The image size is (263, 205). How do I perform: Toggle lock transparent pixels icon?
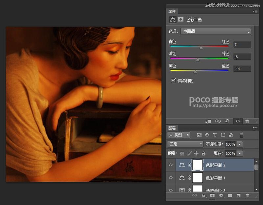click(x=182, y=153)
